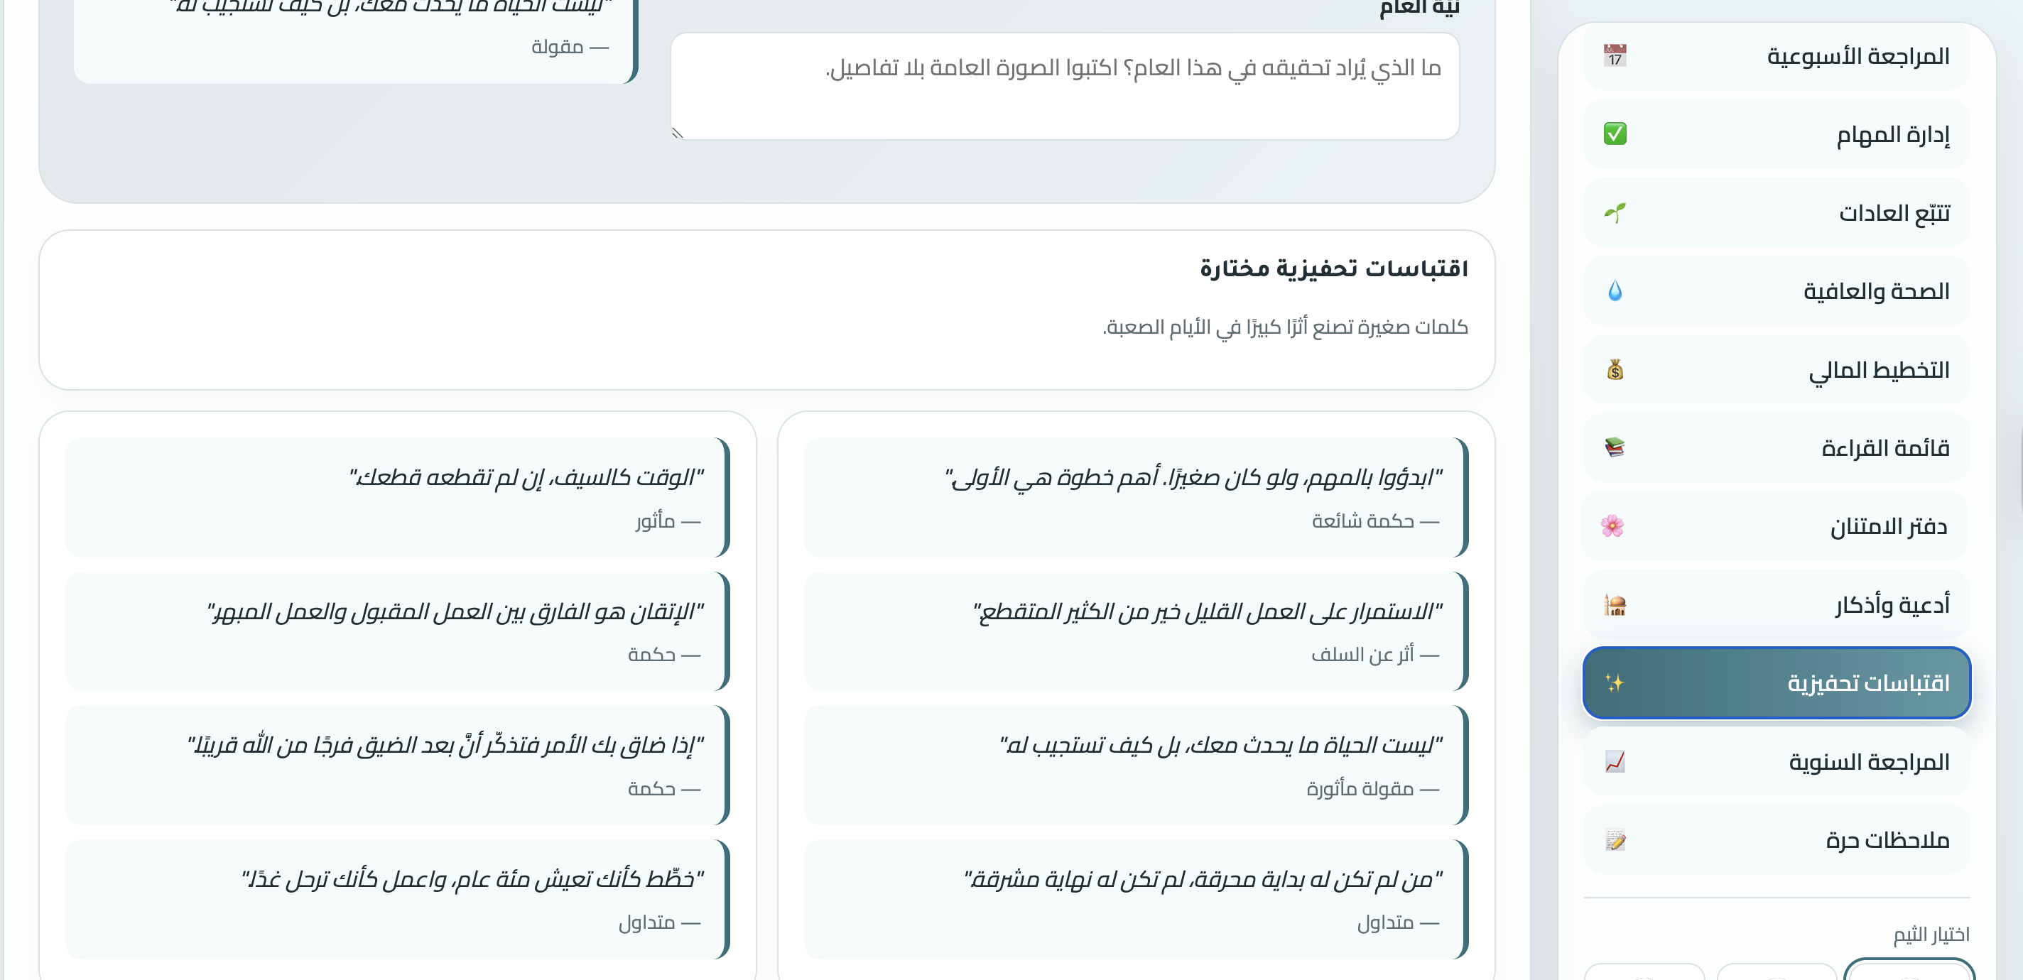Select الصحة والعافية menu item
This screenshot has width=2023, height=980.
coord(1777,291)
